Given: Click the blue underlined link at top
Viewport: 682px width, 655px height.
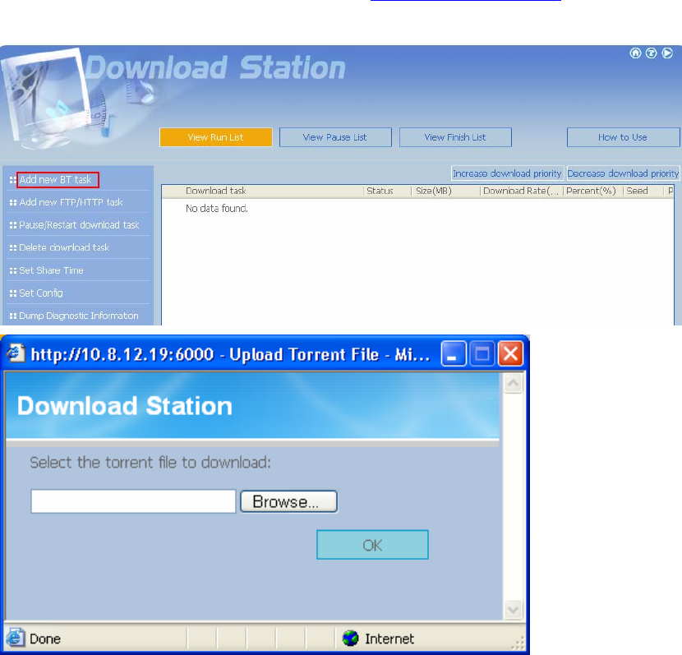Looking at the screenshot, I should point(465,1).
